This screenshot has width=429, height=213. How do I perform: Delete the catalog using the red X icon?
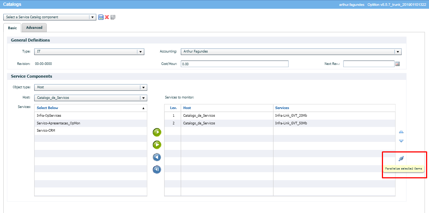point(107,17)
